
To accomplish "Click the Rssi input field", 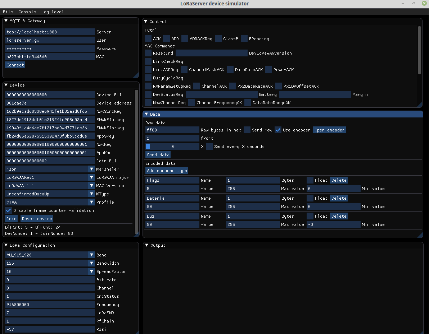I will click(50, 329).
